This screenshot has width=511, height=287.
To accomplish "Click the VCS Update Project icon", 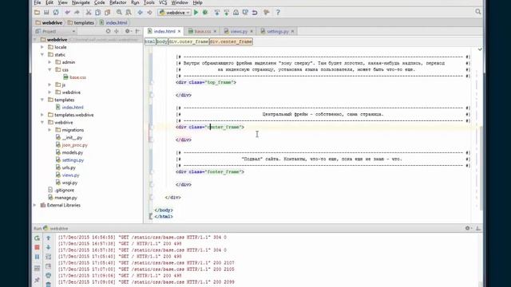I will [x=216, y=13].
